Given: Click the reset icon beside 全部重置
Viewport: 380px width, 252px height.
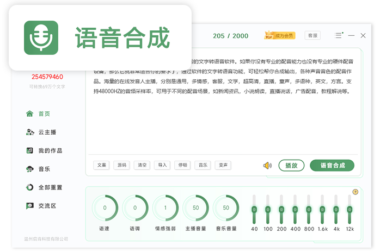Looking at the screenshot, I should click(x=29, y=187).
